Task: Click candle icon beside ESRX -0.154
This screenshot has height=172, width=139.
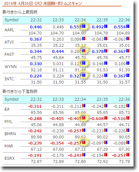Action: 106,155
